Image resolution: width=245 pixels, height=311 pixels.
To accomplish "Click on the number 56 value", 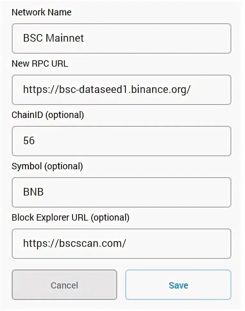I will (29, 141).
